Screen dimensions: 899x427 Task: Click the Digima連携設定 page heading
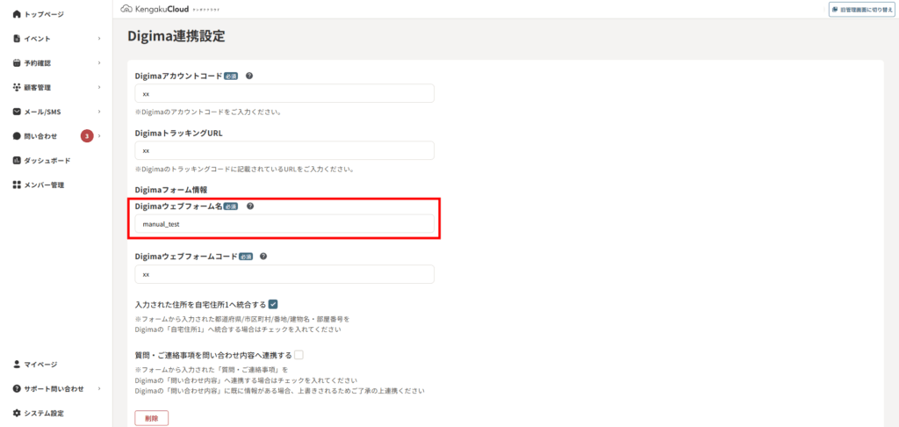pyautogui.click(x=176, y=37)
